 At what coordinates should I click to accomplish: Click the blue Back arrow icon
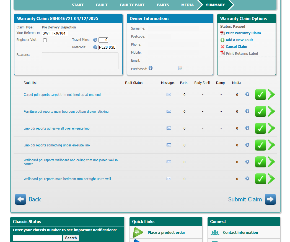[x=20, y=199]
